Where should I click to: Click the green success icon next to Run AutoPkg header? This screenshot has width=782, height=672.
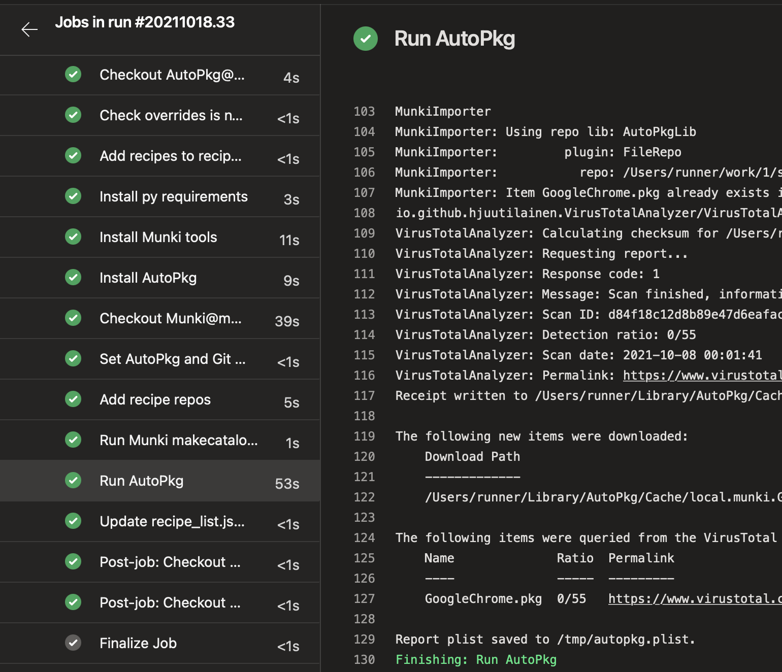(x=366, y=39)
